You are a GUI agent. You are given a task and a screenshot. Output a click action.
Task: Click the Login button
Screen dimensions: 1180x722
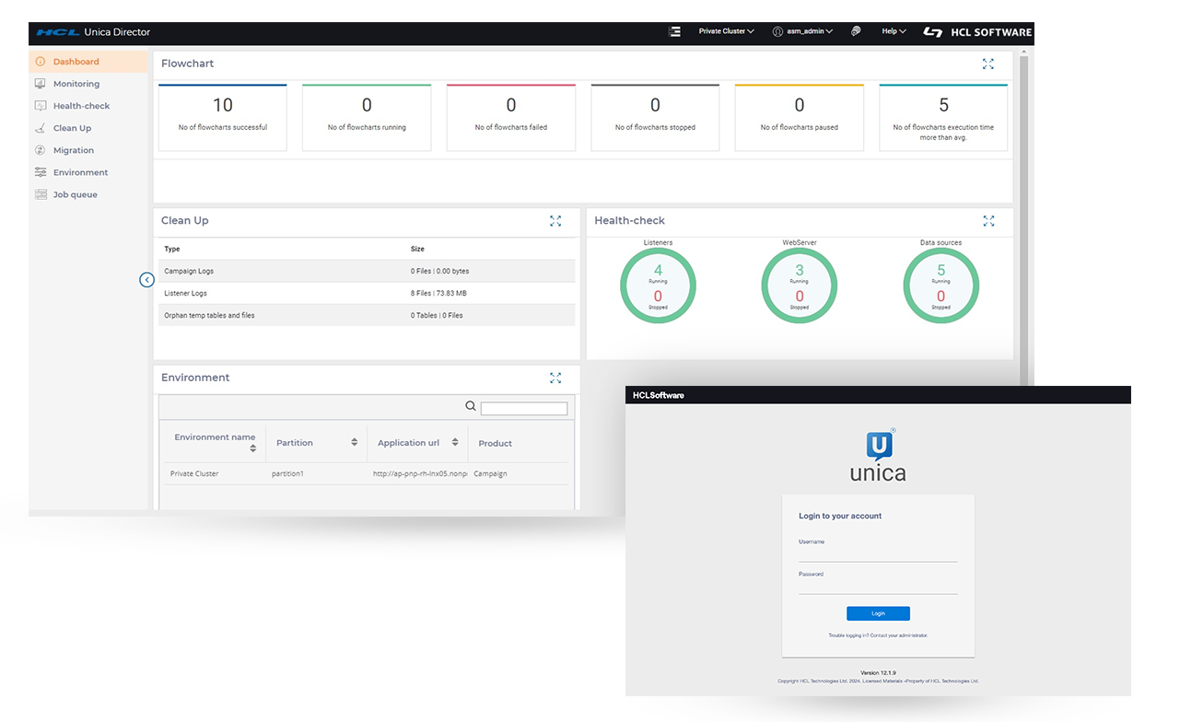pos(878,613)
